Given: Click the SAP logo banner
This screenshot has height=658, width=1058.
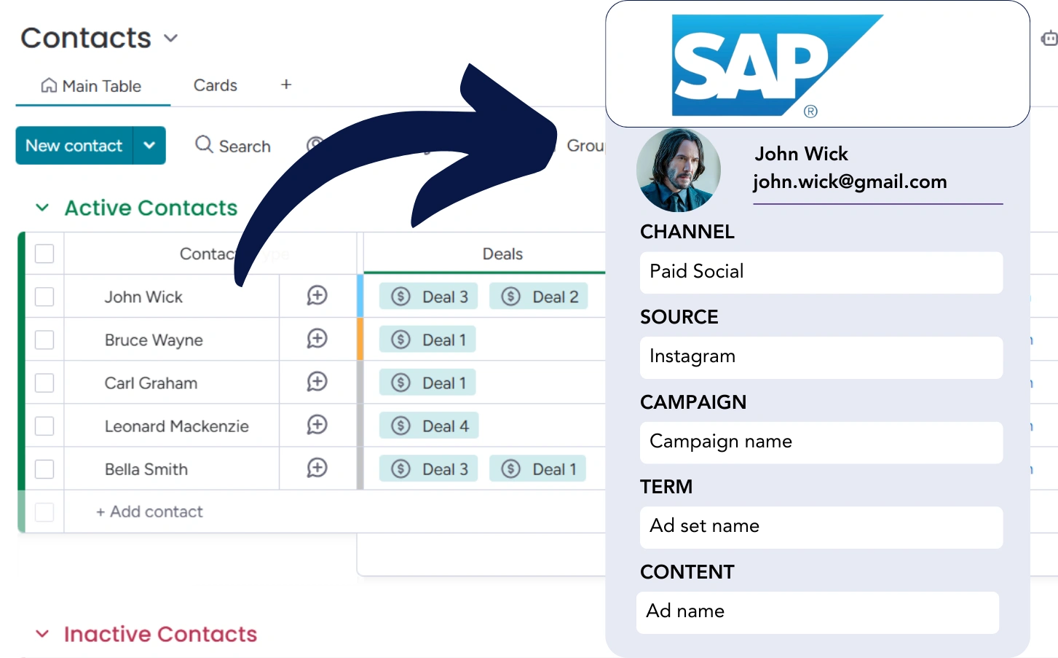Looking at the screenshot, I should click(817, 64).
